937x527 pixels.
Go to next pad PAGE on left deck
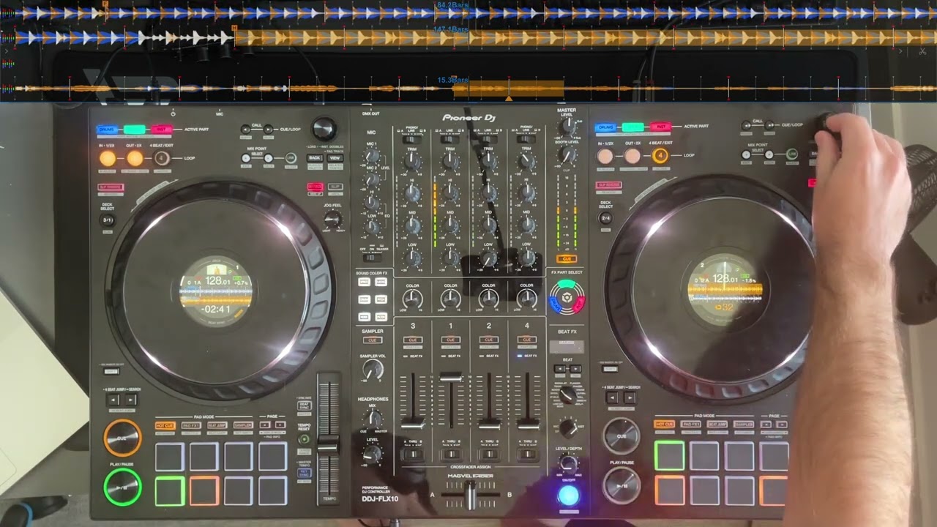(280, 425)
